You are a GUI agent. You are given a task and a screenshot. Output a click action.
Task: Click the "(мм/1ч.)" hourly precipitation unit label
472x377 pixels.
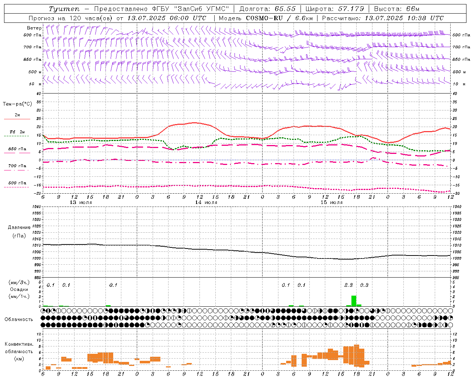point(19,296)
